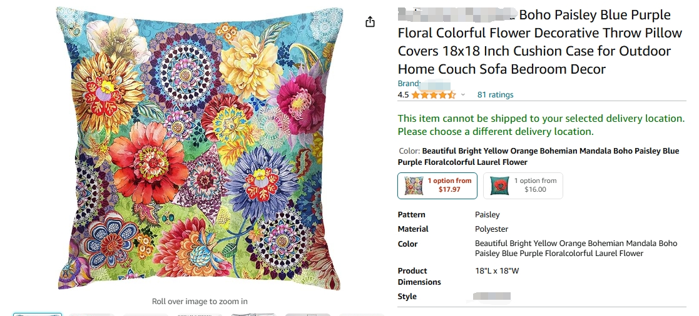Viewport: 699px width, 316px height.
Task: Click the delivery location warning message
Action: 541,125
